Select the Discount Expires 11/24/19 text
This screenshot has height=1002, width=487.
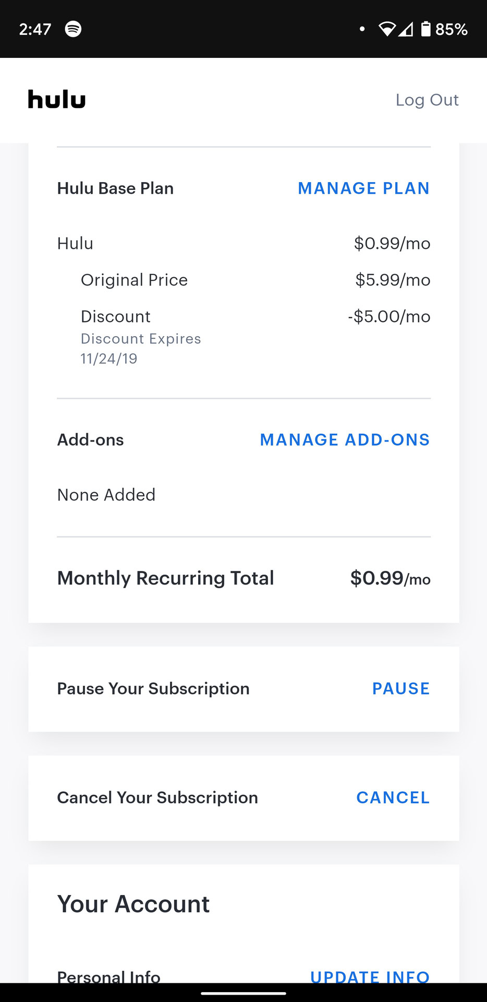coord(140,349)
